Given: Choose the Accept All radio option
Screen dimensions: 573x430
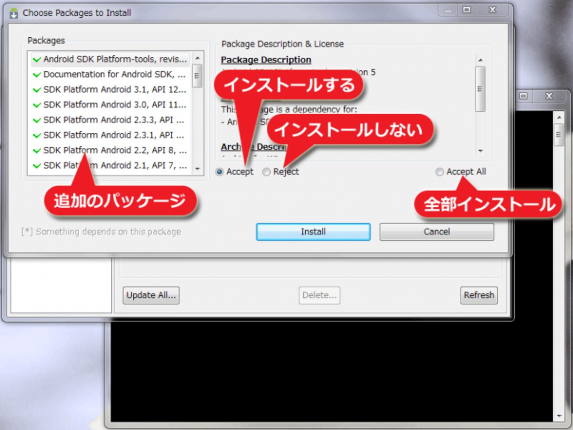Looking at the screenshot, I should (440, 172).
